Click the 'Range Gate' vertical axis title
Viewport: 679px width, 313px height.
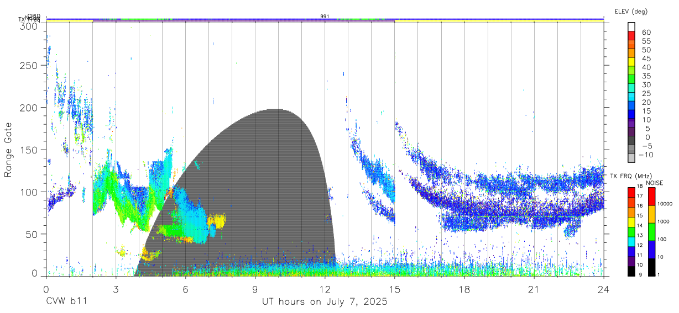point(8,150)
